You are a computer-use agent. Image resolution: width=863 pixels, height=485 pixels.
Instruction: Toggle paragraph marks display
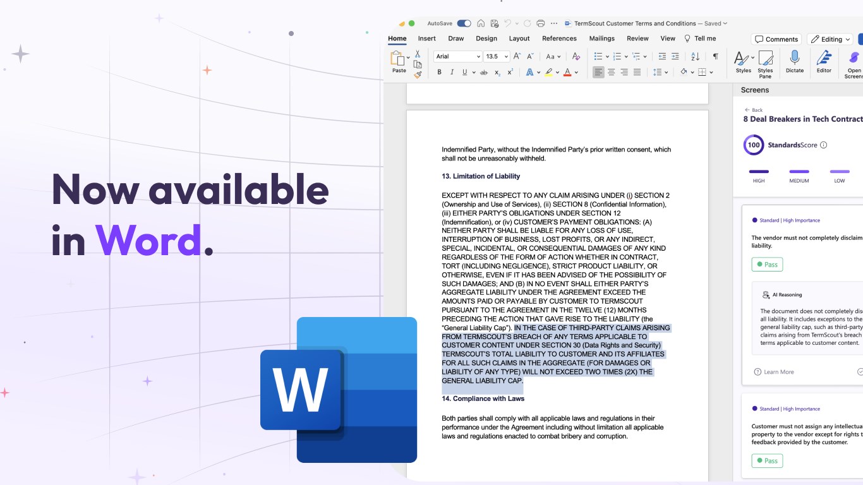click(x=715, y=56)
